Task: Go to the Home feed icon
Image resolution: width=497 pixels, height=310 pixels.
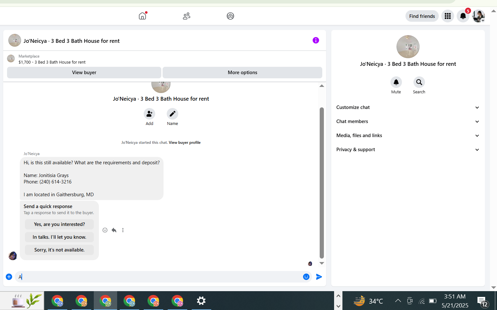Action: [142, 16]
